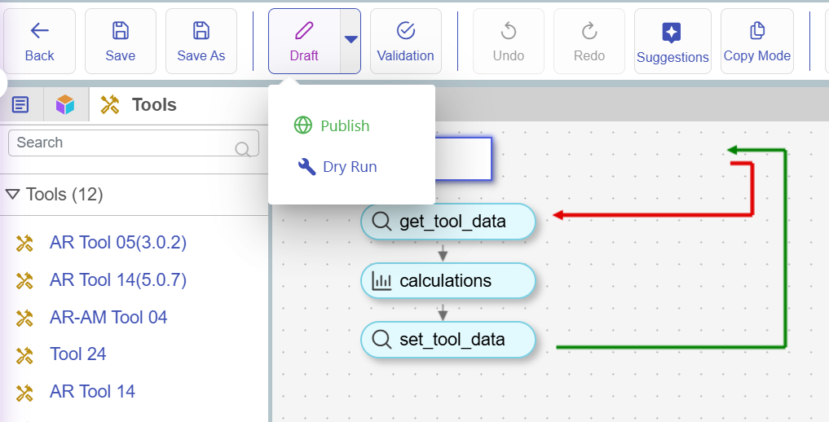Open the document list panel icon
The image size is (829, 422).
(x=21, y=104)
